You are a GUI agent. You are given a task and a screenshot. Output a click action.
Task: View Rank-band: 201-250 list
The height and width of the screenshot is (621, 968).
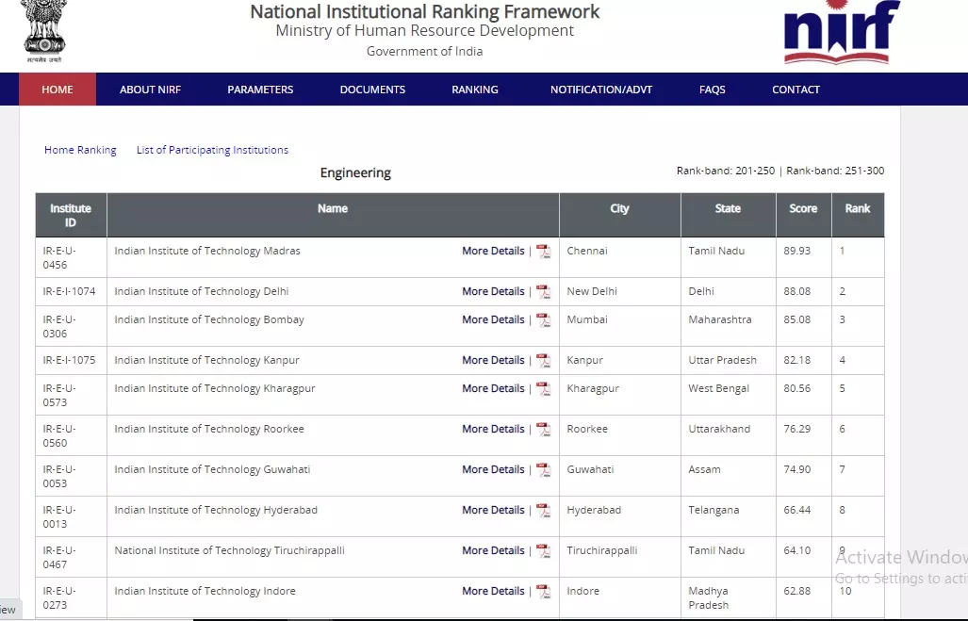coord(726,171)
